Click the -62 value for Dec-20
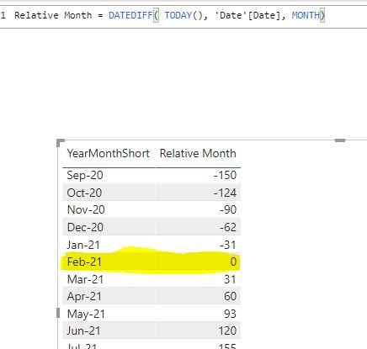Image resolution: width=367 pixels, height=349 pixels. (228, 227)
